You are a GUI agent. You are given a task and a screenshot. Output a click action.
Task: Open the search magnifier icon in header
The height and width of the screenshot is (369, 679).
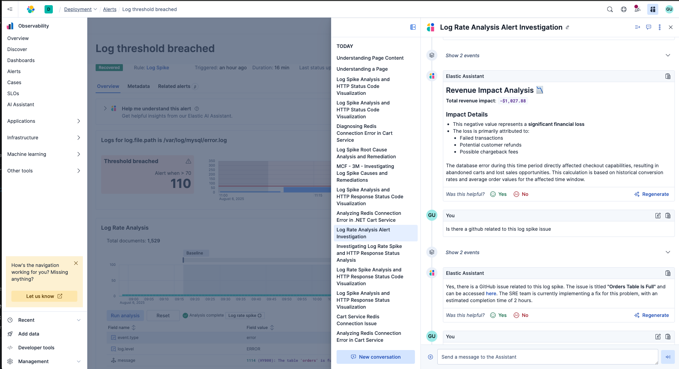[610, 9]
